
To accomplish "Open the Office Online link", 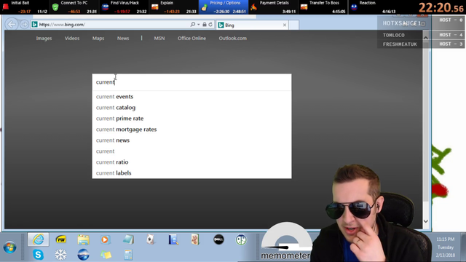I will point(191,39).
